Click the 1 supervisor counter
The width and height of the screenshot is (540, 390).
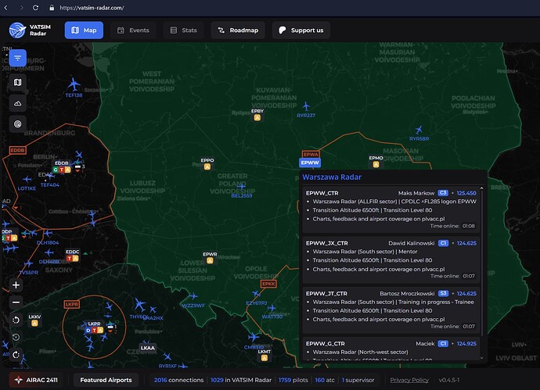(358, 380)
